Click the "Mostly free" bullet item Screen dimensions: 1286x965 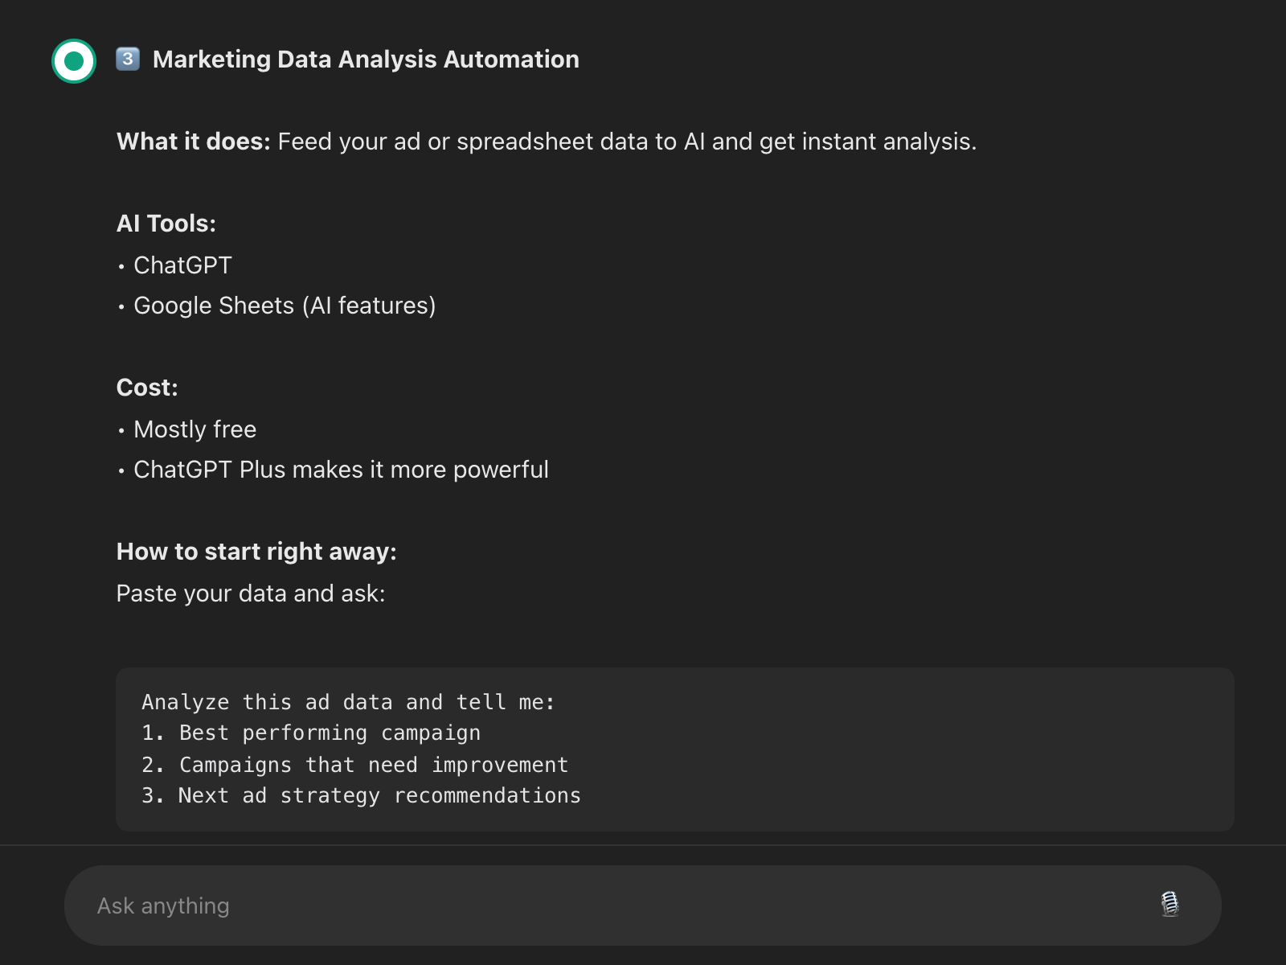pyautogui.click(x=195, y=429)
